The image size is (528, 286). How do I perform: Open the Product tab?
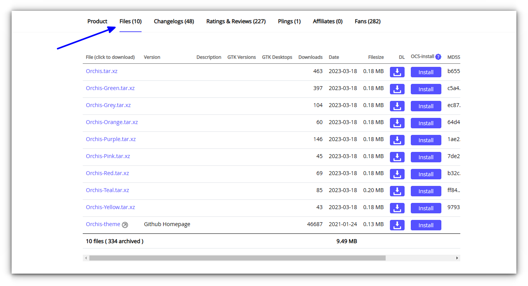97,21
